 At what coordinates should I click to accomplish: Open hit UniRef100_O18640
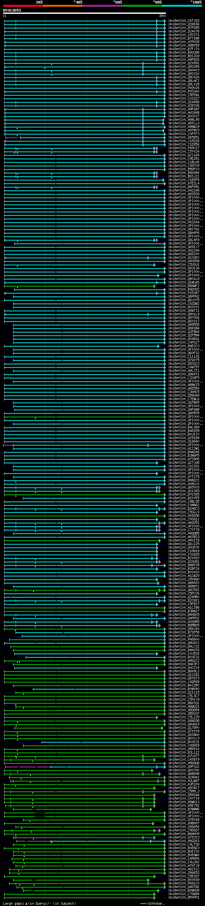184,441
